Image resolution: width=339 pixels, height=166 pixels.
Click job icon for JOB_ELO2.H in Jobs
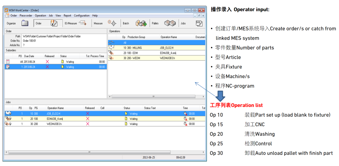coord(8,114)
